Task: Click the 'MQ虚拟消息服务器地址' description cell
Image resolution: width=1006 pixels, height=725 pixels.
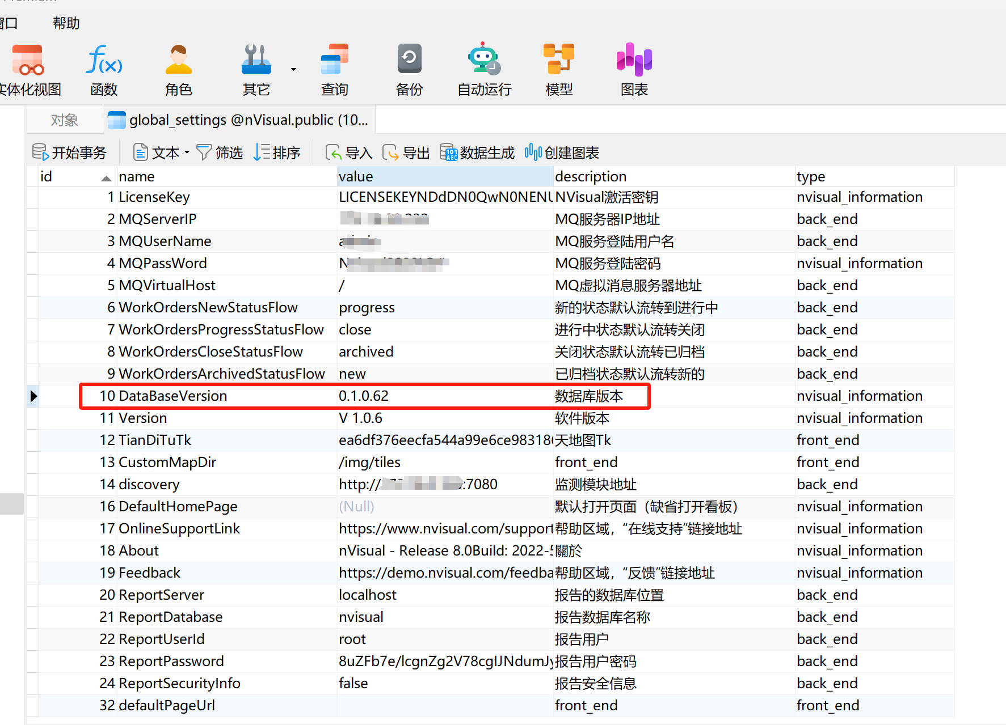Action: tap(674, 286)
